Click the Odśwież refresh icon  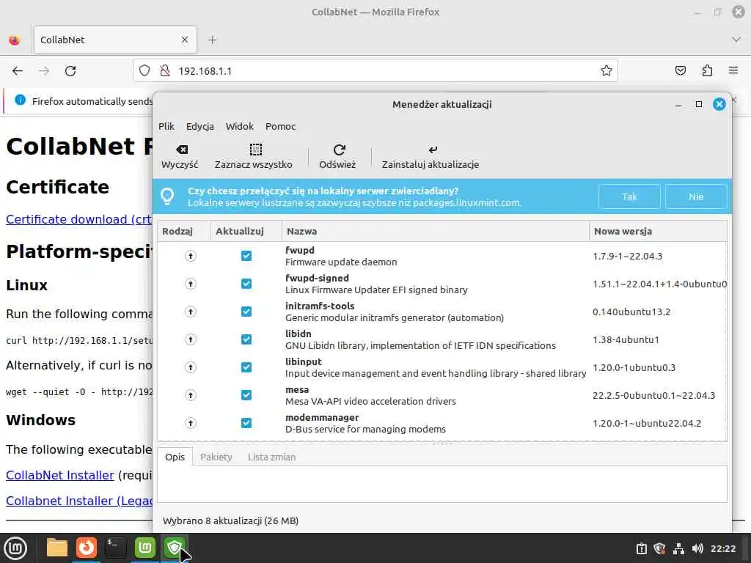[339, 150]
